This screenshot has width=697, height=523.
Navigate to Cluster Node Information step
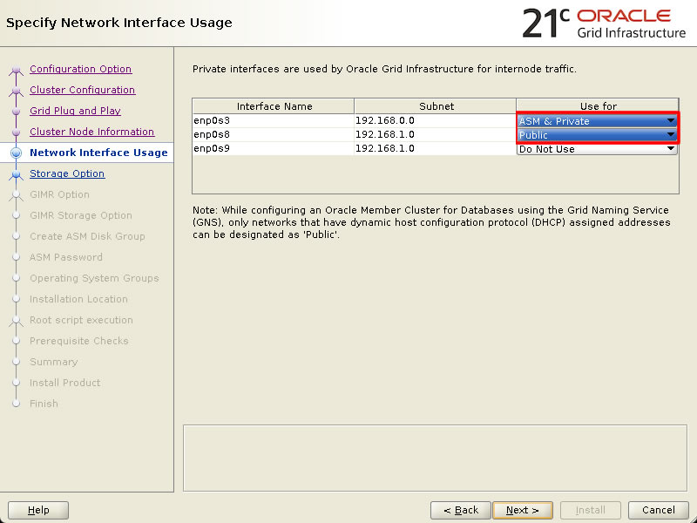tap(92, 132)
